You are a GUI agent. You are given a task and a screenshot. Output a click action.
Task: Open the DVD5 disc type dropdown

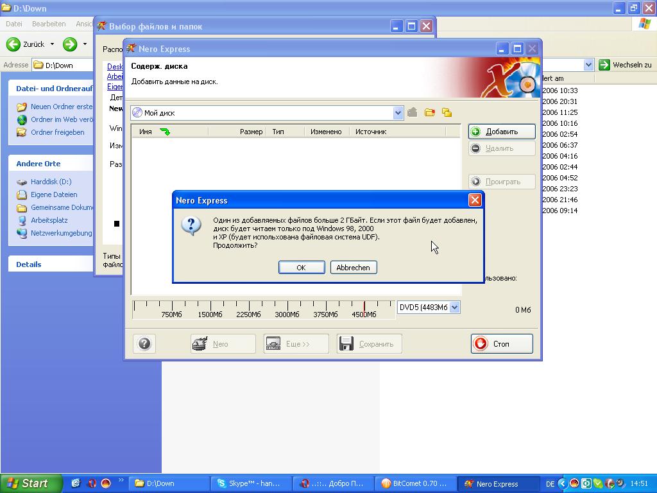point(455,307)
